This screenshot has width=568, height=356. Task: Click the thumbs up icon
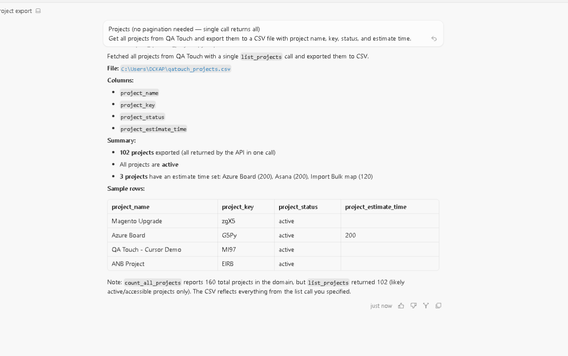pyautogui.click(x=401, y=306)
